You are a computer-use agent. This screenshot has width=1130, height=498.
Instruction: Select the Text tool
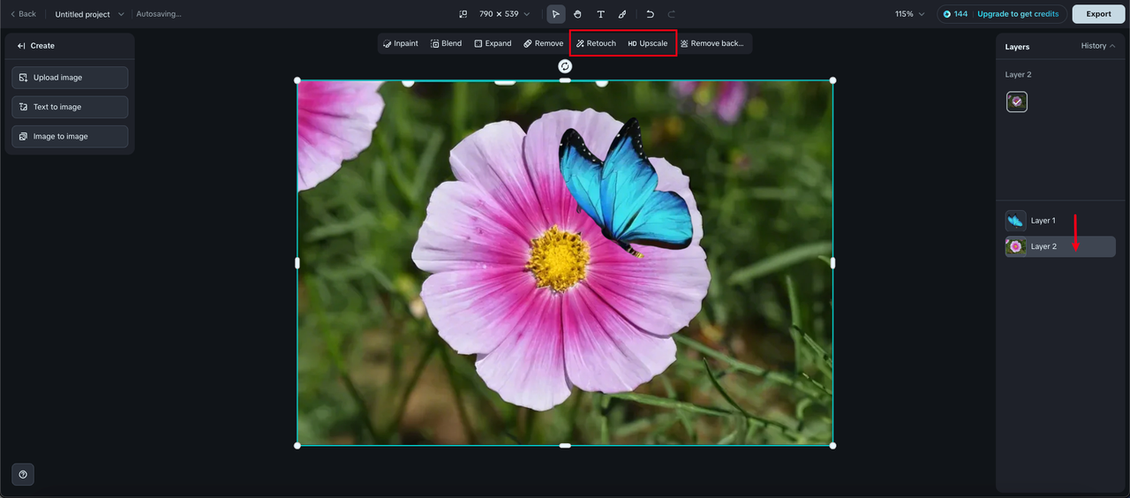click(600, 14)
